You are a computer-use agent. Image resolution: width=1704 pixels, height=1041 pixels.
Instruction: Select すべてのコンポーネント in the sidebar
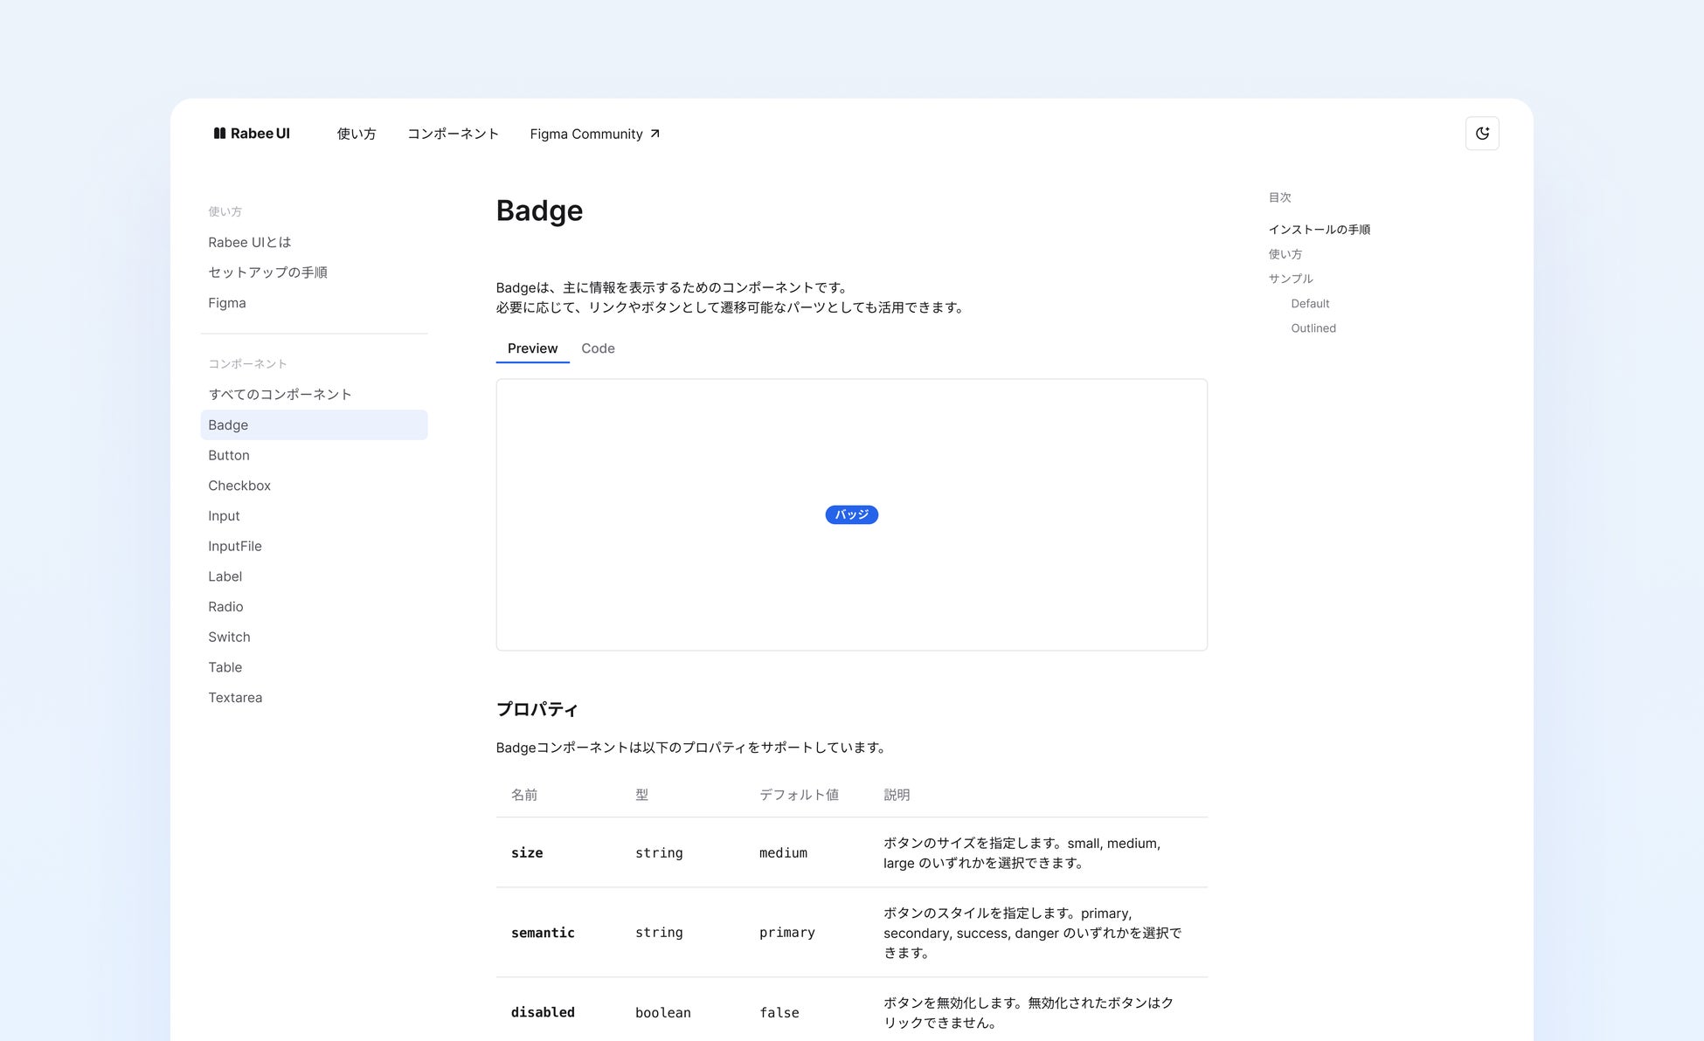pos(280,395)
